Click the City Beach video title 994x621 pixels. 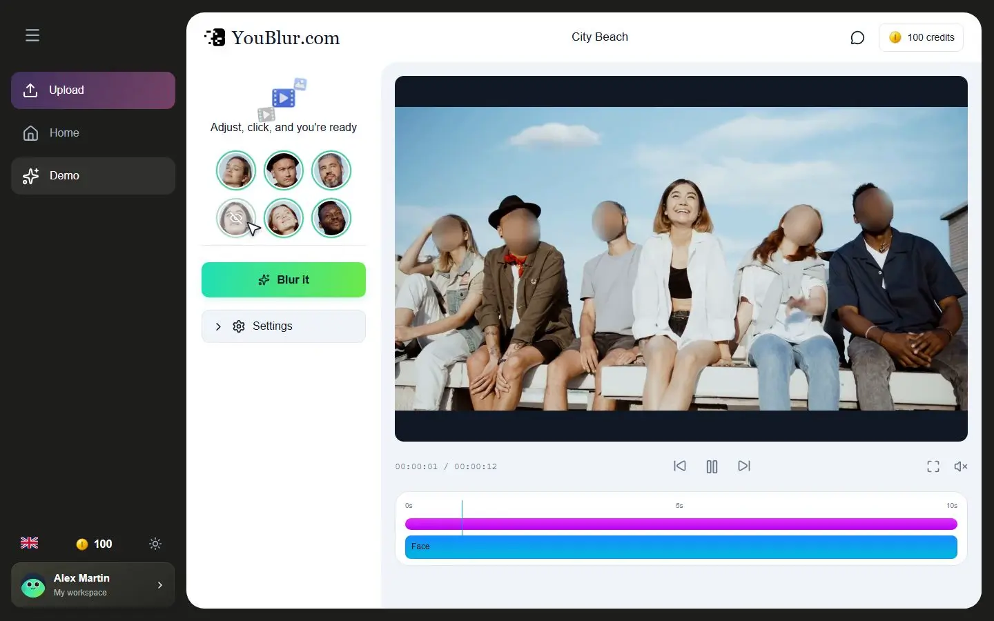[600, 37]
